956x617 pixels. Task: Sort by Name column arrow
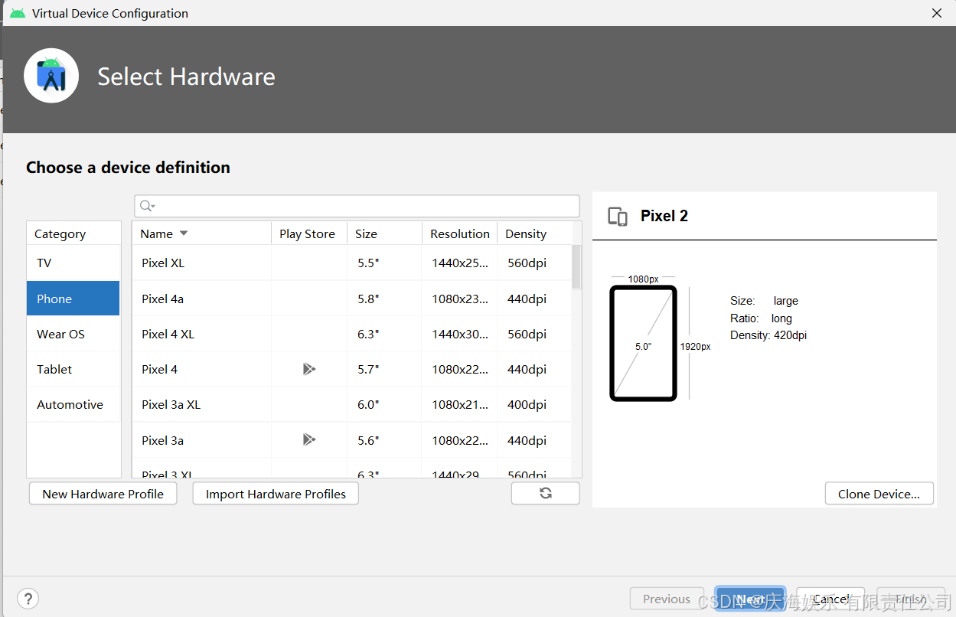pos(184,233)
